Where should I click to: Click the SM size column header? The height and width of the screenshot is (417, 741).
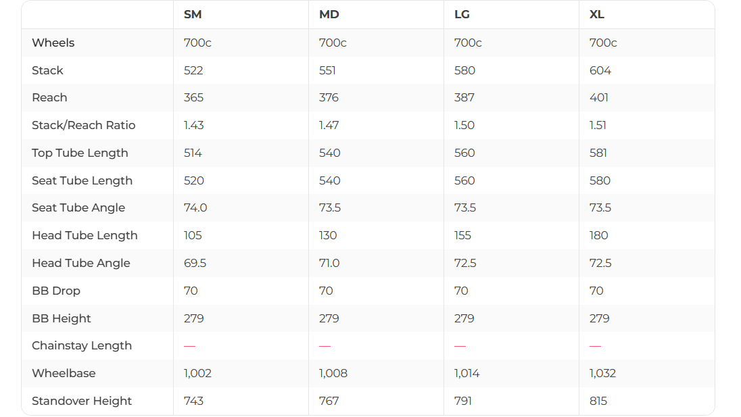coord(193,15)
